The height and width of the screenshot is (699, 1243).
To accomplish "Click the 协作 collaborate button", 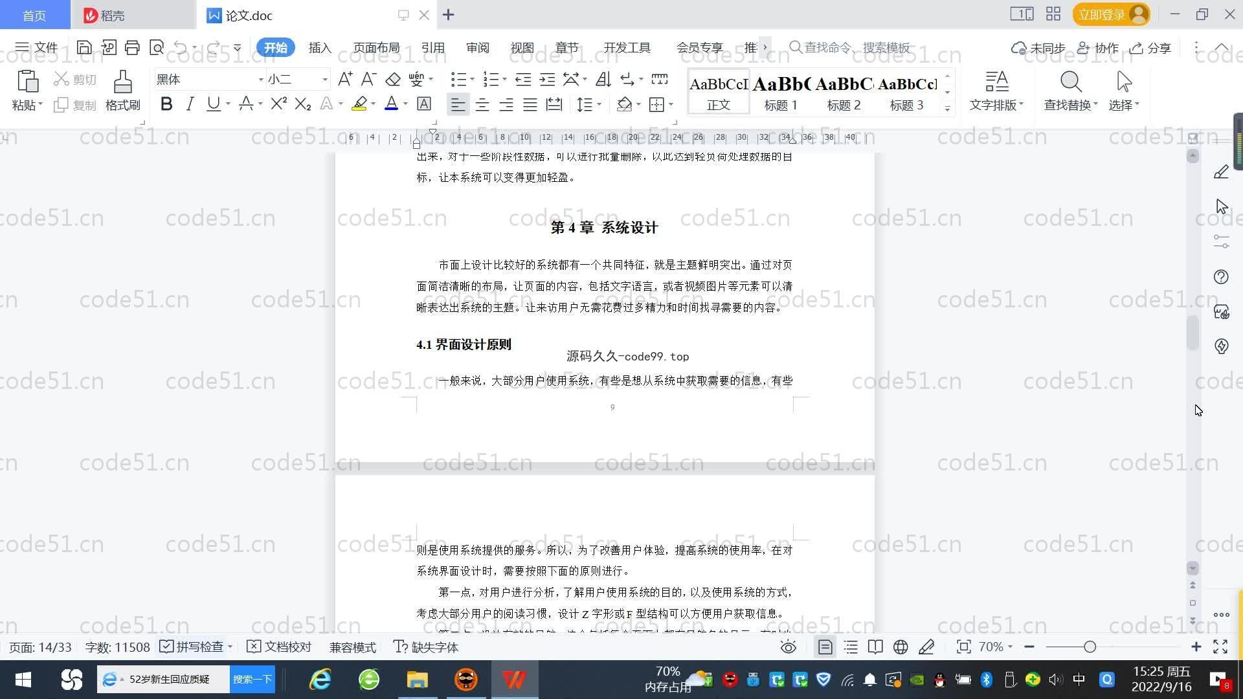I will (1097, 48).
